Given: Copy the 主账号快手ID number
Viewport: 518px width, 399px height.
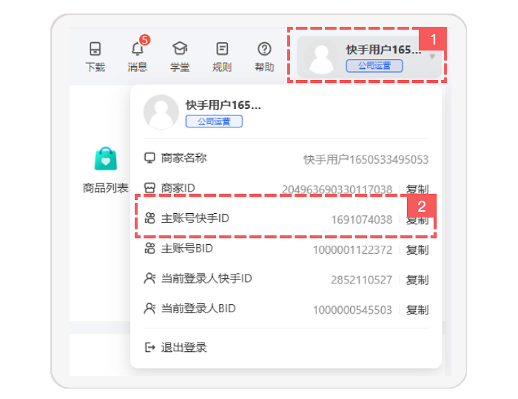Looking at the screenshot, I should coord(418,218).
